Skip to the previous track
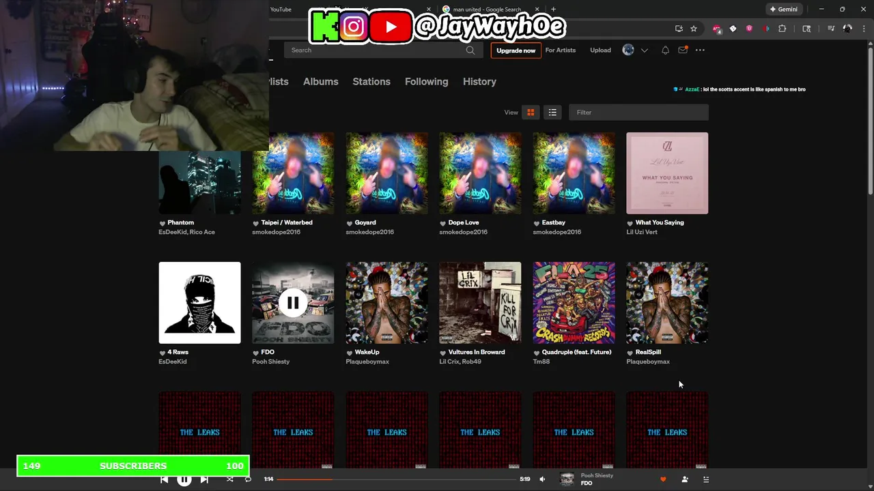This screenshot has width=874, height=491. coord(164,479)
